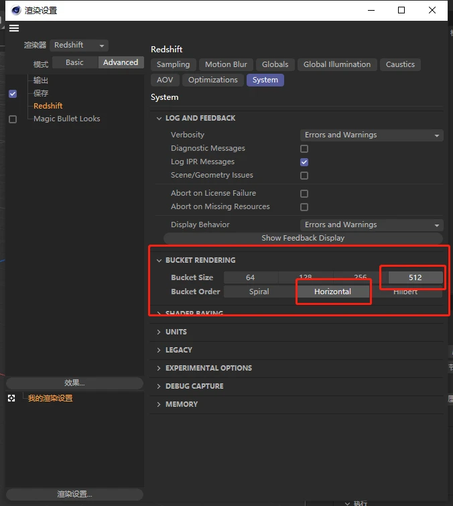Uncheck the 保存 checkbox
Viewport: 453px width, 506px height.
coord(13,94)
